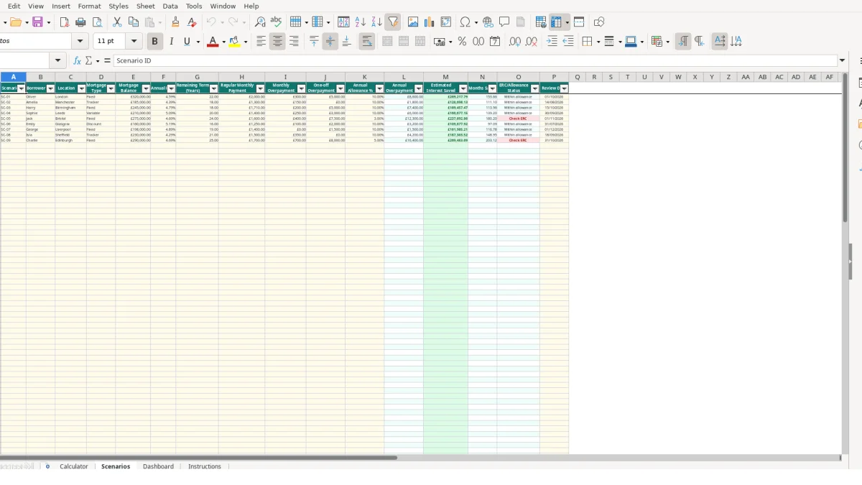Open the Sort dialog icon
The height and width of the screenshot is (485, 862).
coord(343,22)
